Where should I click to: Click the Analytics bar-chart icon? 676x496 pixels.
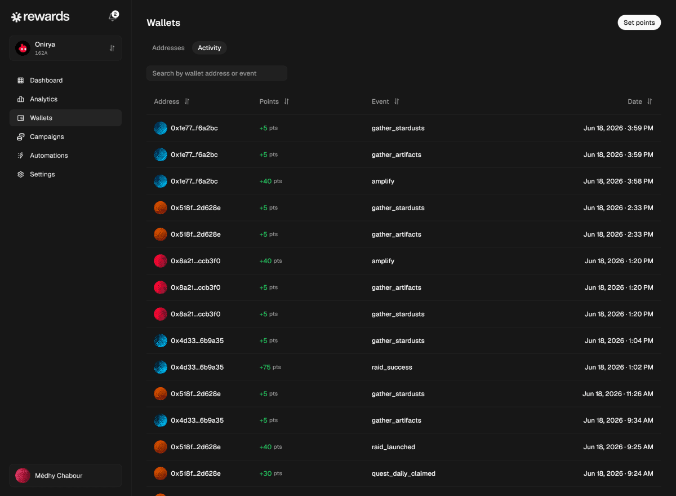pyautogui.click(x=21, y=99)
